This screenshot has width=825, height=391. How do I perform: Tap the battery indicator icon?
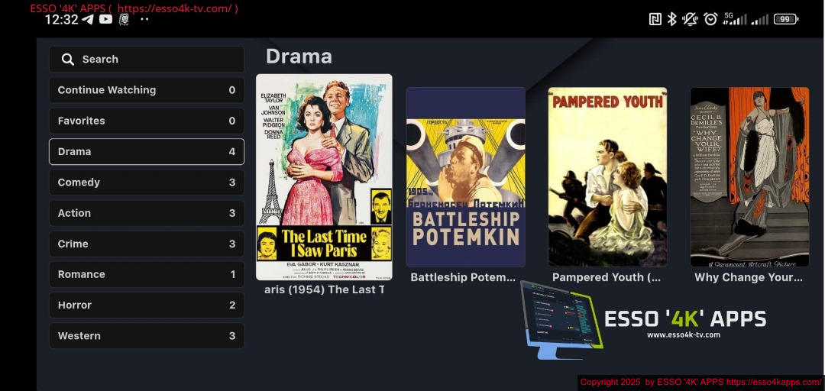[x=786, y=19]
